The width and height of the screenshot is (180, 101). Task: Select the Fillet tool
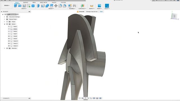coord(60,6)
